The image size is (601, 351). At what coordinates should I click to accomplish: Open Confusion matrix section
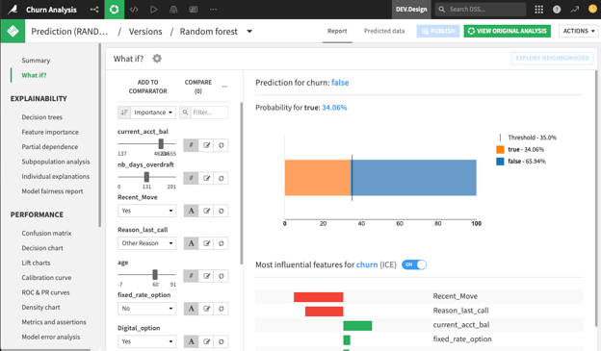point(46,233)
